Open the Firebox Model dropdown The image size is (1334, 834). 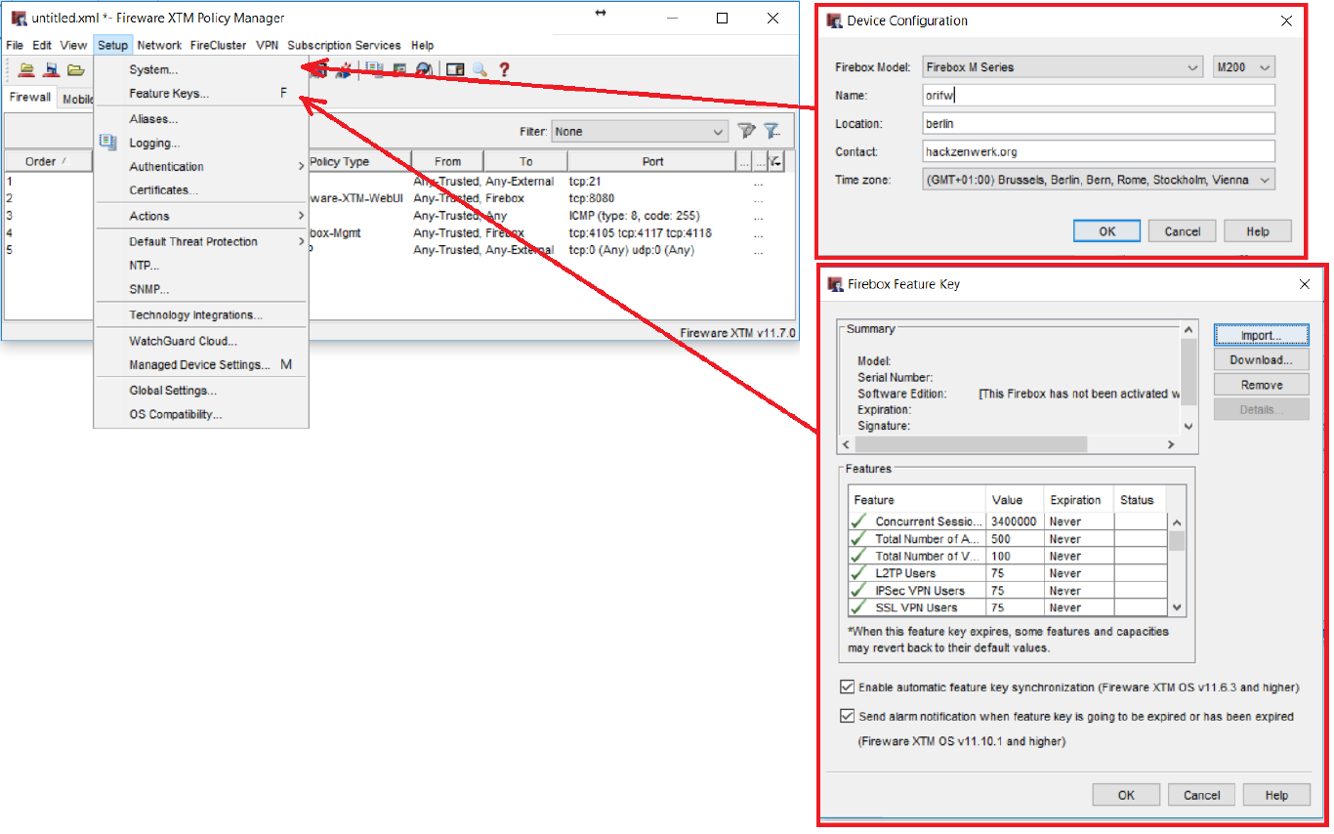(x=1063, y=67)
